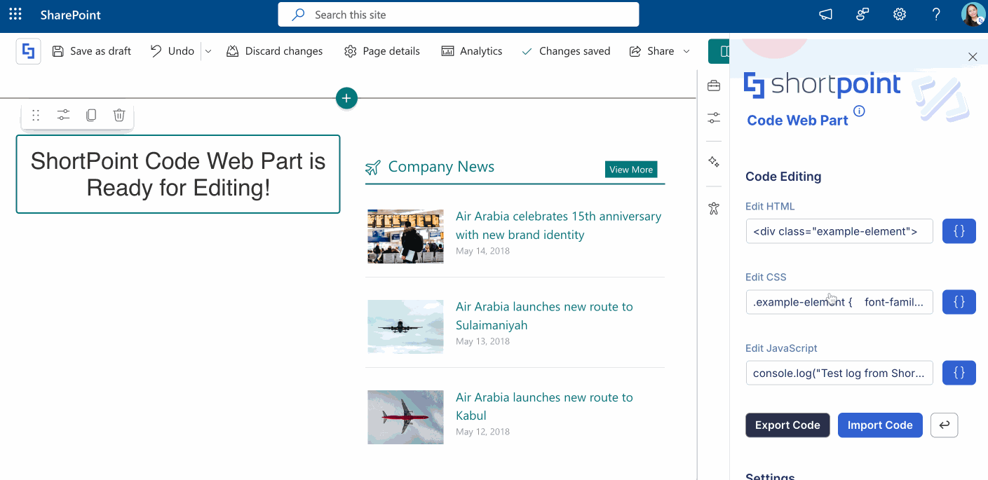Click the May 12, 2018 date text

point(482,432)
